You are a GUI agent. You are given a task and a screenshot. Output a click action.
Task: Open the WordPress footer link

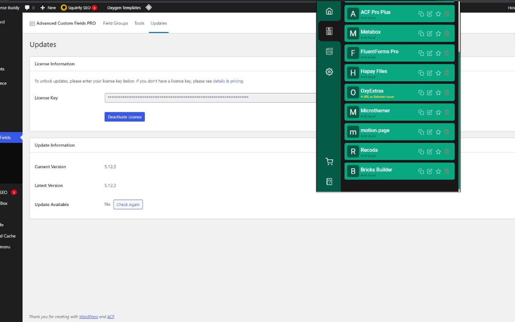pos(89,317)
